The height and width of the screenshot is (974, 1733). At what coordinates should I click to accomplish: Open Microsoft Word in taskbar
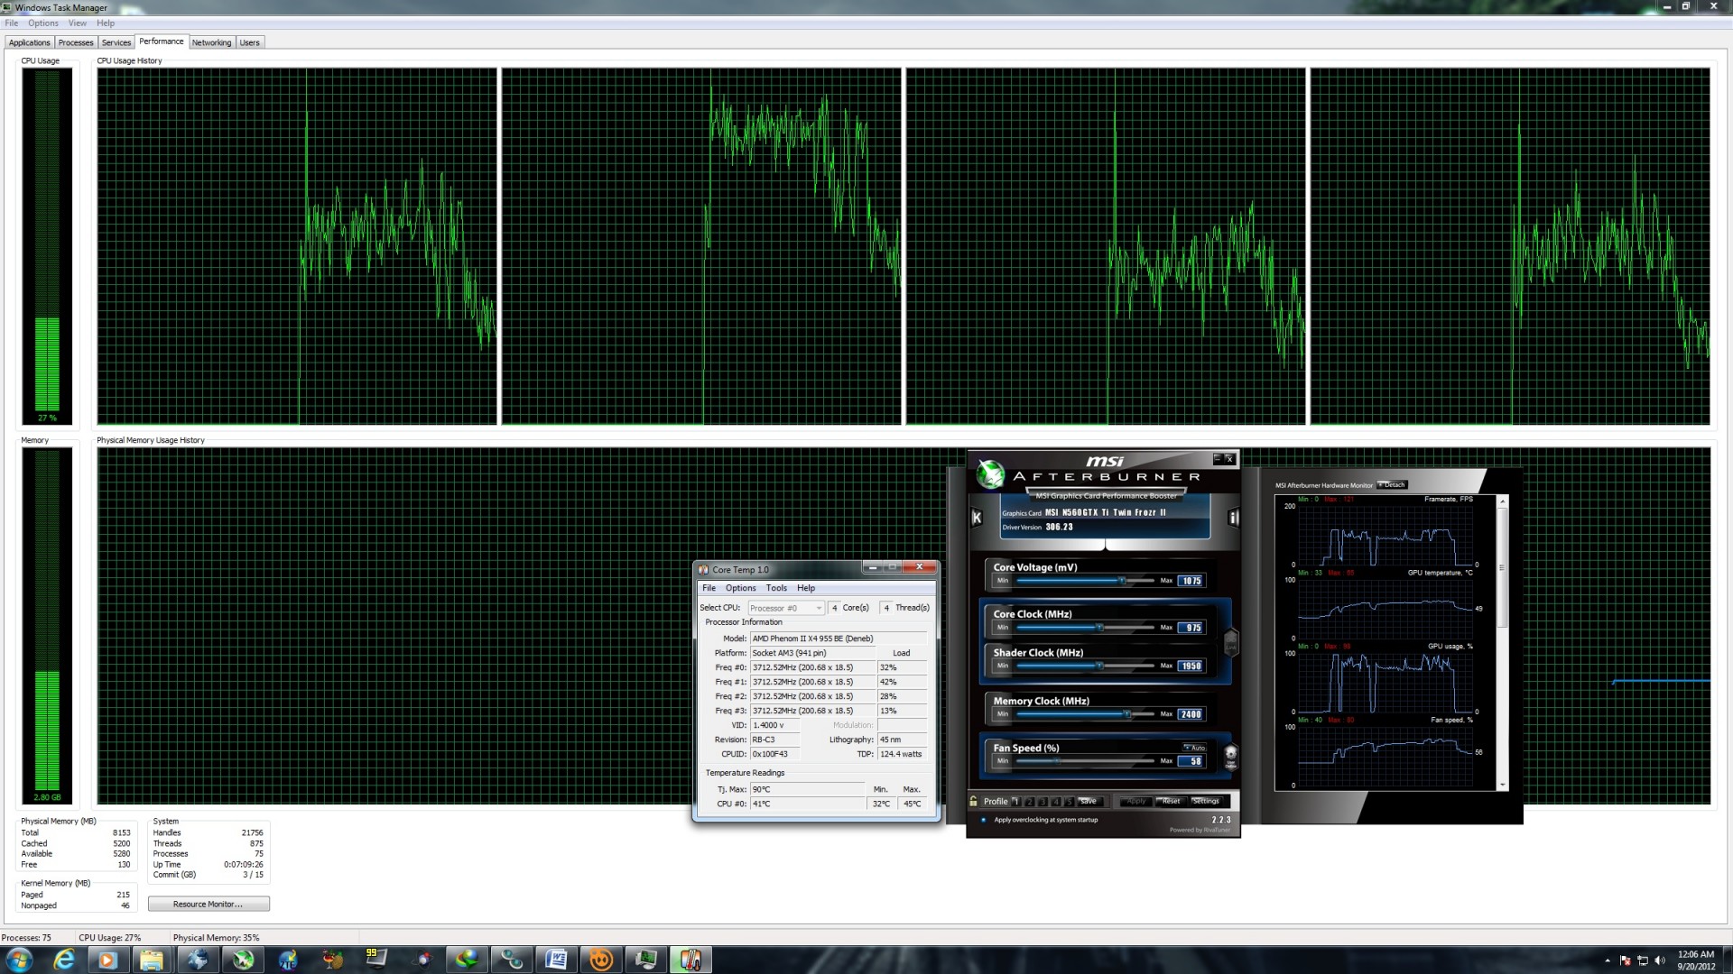click(556, 960)
